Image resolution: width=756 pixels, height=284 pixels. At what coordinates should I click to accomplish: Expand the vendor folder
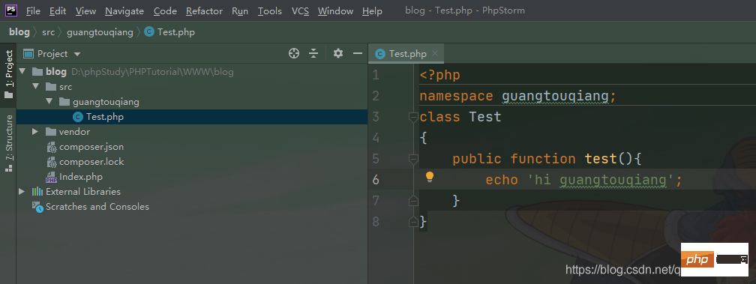[x=35, y=132]
